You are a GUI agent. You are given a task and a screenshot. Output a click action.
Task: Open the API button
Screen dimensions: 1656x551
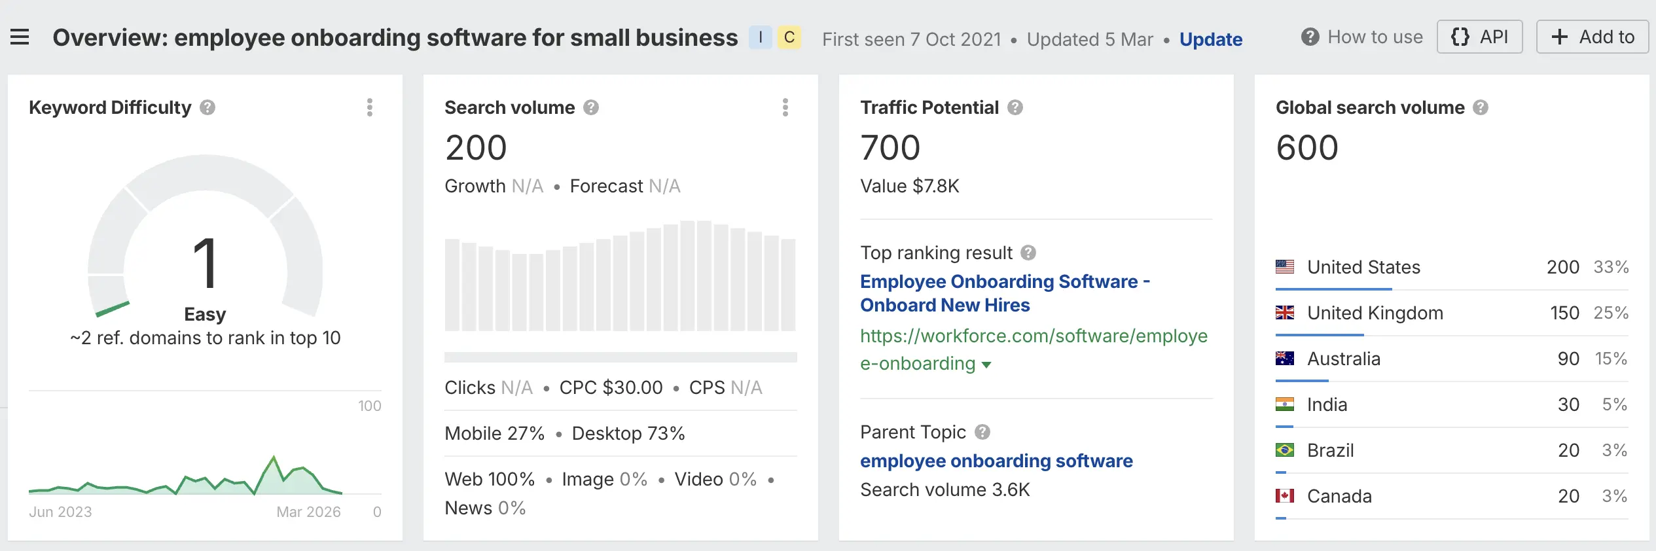[x=1479, y=37]
